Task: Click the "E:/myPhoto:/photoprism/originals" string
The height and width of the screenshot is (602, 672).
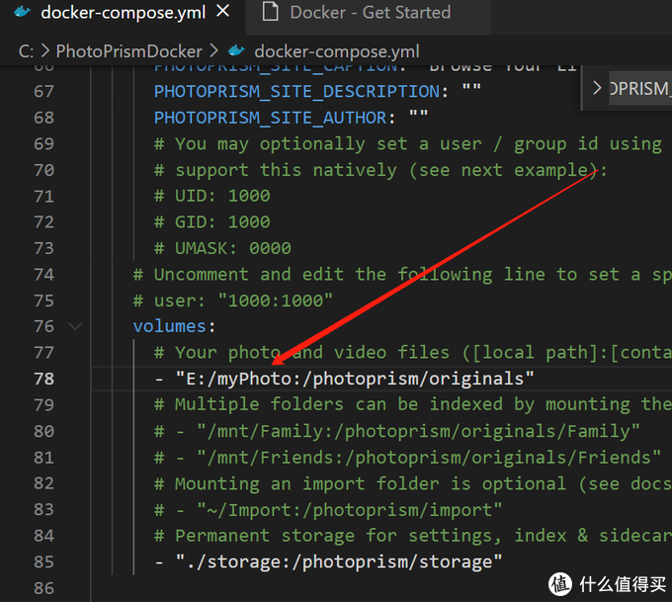Action: 355,379
